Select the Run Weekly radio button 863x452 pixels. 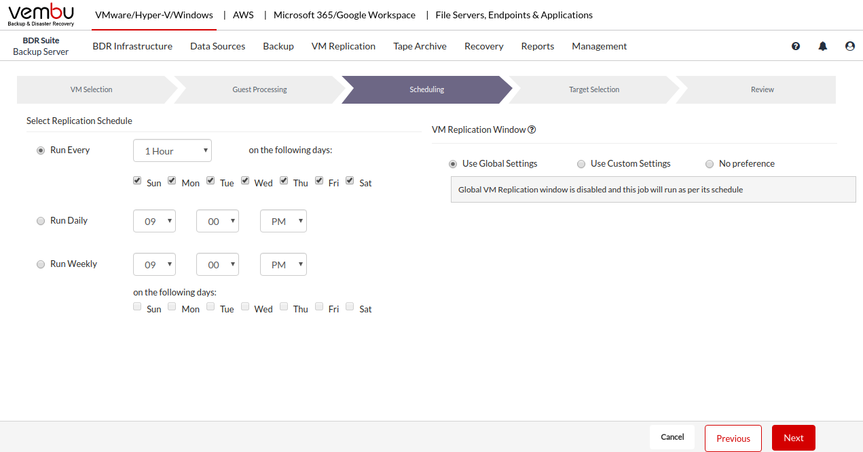(x=41, y=264)
